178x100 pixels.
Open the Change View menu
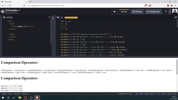point(153,12)
